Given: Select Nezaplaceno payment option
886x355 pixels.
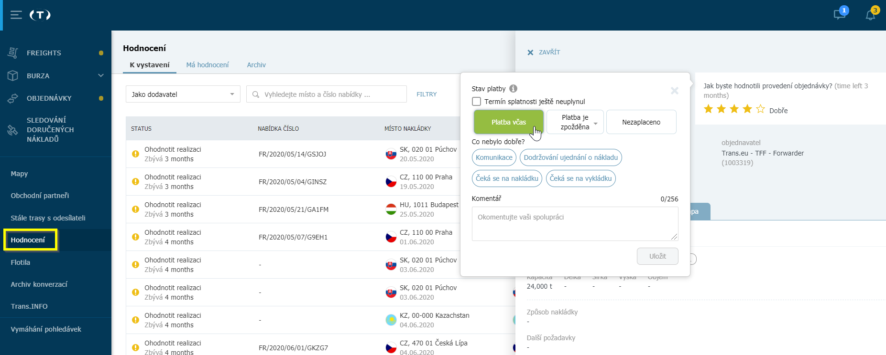Looking at the screenshot, I should point(641,122).
